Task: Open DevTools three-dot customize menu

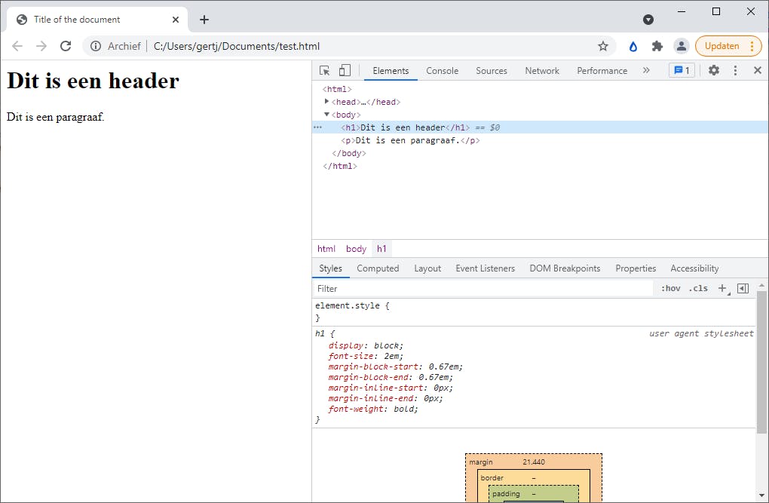Action: point(735,70)
